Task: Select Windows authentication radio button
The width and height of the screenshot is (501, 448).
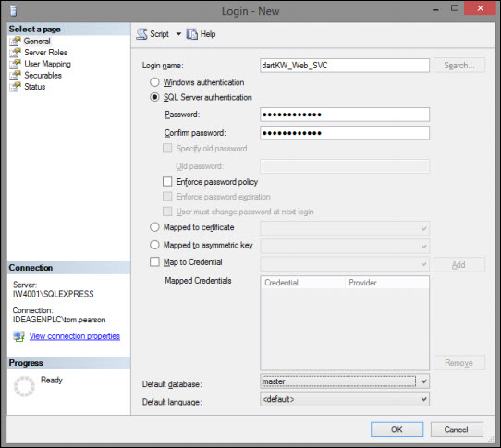Action: coord(154,82)
